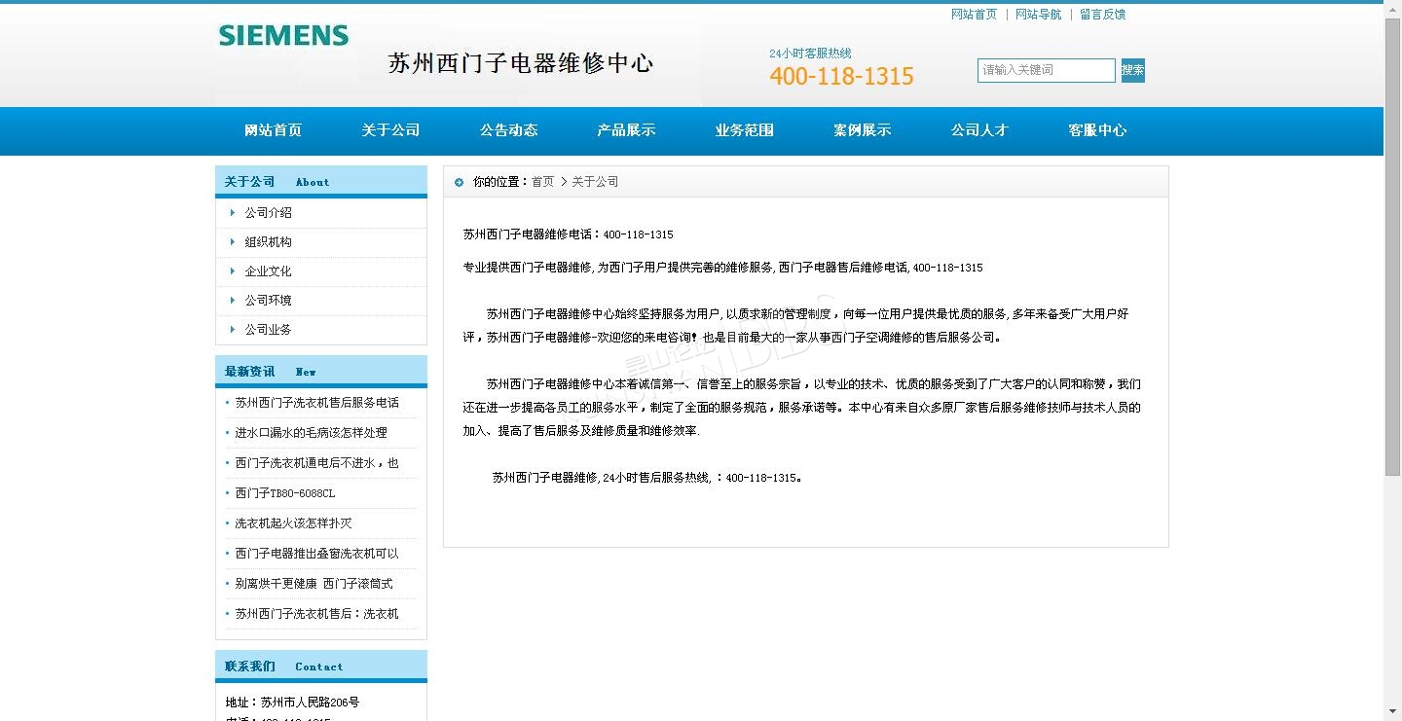Screen dimensions: 1402x721
Task: Click the arrow bullet beside 组织机构
Action: coord(233,241)
